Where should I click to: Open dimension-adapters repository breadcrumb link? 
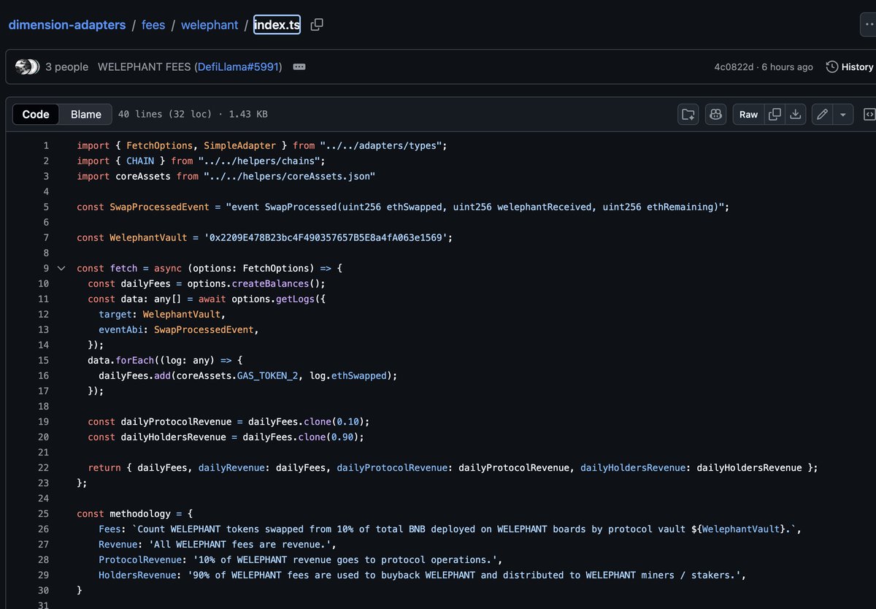tap(67, 25)
